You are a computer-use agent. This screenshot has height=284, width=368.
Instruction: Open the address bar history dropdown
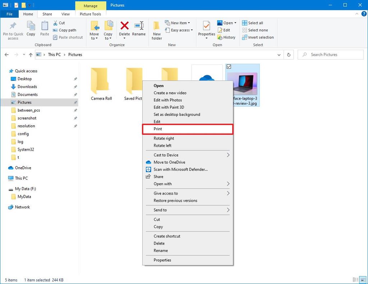click(279, 54)
